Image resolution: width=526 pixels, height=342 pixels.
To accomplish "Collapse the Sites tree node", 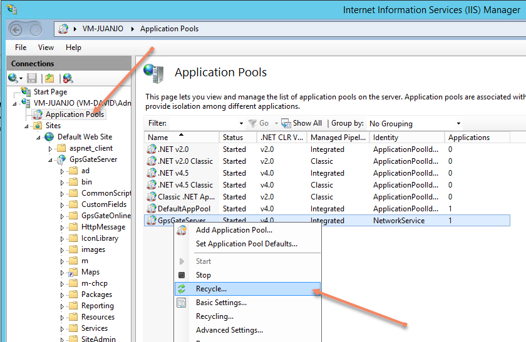I will coord(26,126).
